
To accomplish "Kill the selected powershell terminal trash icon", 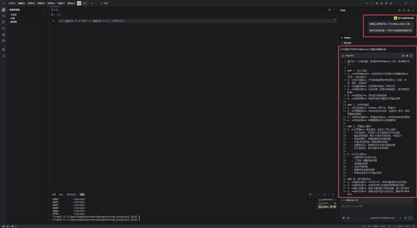I will tap(334, 207).
